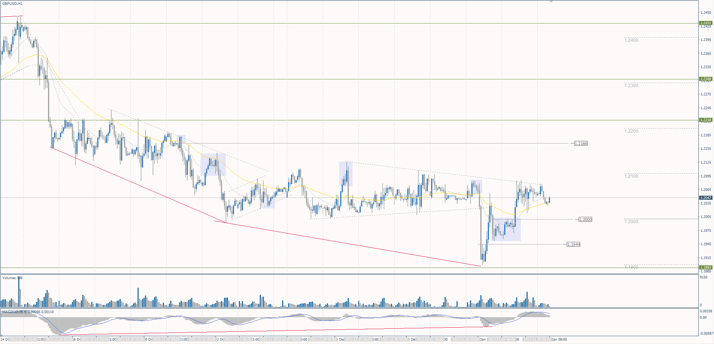
Task: Select the large shaded rectangle left of the boxed 1.2000 label
Action: click(x=506, y=230)
